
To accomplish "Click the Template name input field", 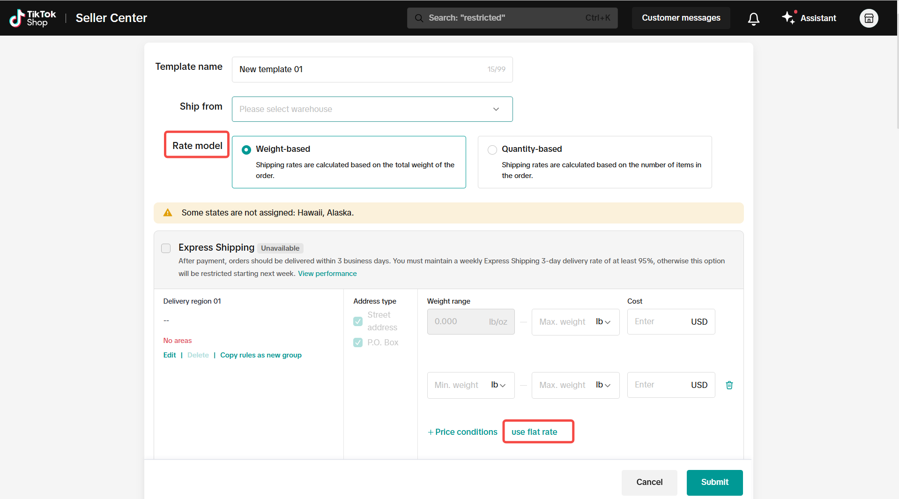I will 361,69.
